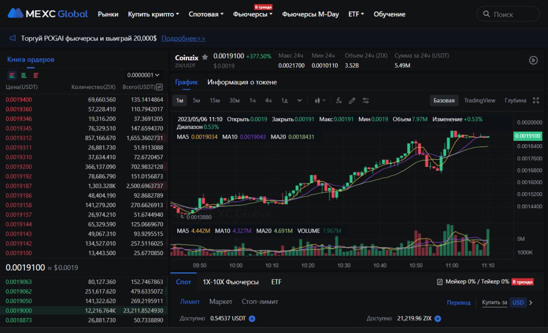Show combined buy and sell order book view

(x=12, y=75)
